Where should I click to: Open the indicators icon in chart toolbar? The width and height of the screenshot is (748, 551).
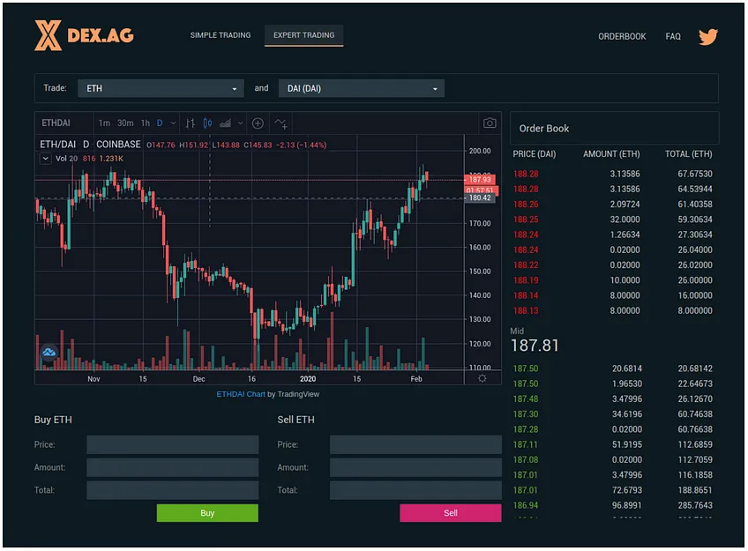click(280, 123)
